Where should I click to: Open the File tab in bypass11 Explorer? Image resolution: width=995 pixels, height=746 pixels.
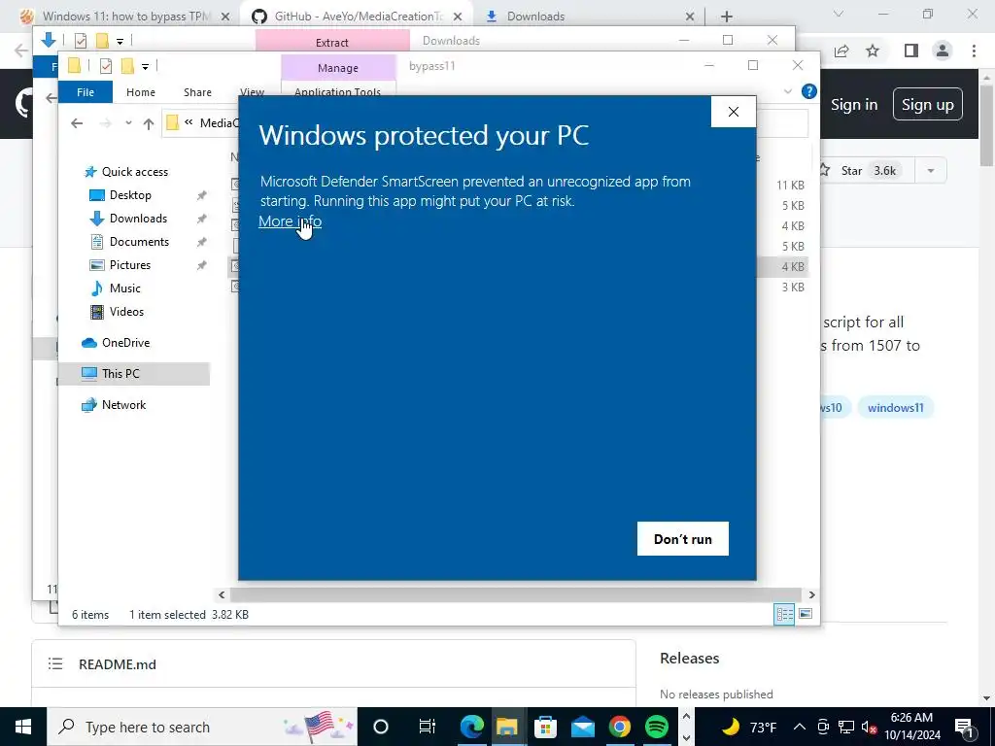pyautogui.click(x=86, y=92)
